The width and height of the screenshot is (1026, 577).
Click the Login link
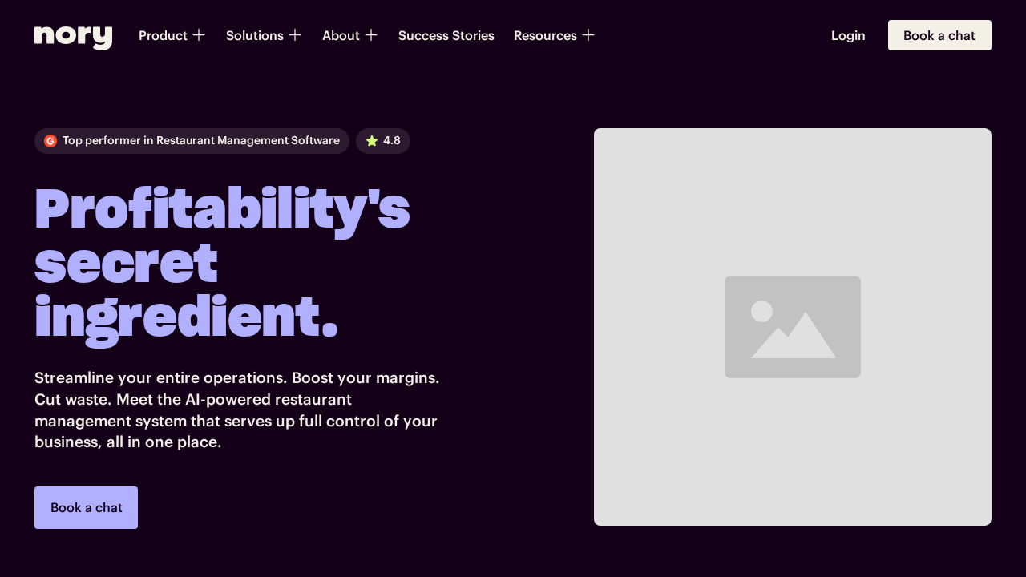[848, 35]
